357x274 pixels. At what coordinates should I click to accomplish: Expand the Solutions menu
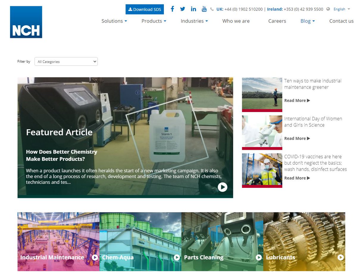(114, 21)
